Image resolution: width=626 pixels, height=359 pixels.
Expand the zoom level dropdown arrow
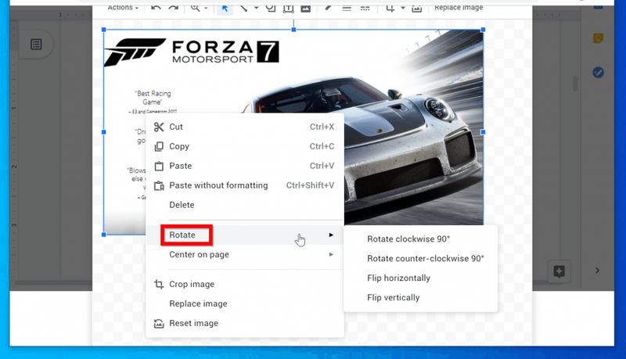click(206, 8)
